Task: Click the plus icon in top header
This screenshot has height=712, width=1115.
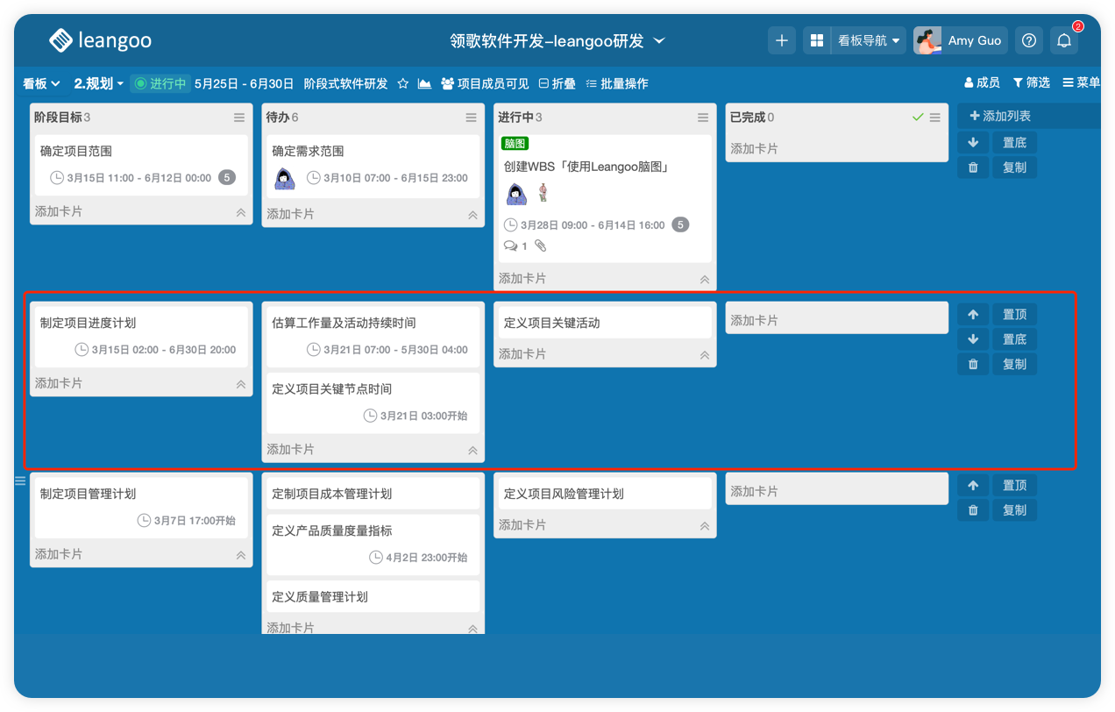Action: 782,40
